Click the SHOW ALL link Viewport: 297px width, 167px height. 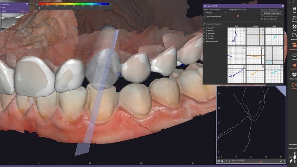click(x=24, y=11)
